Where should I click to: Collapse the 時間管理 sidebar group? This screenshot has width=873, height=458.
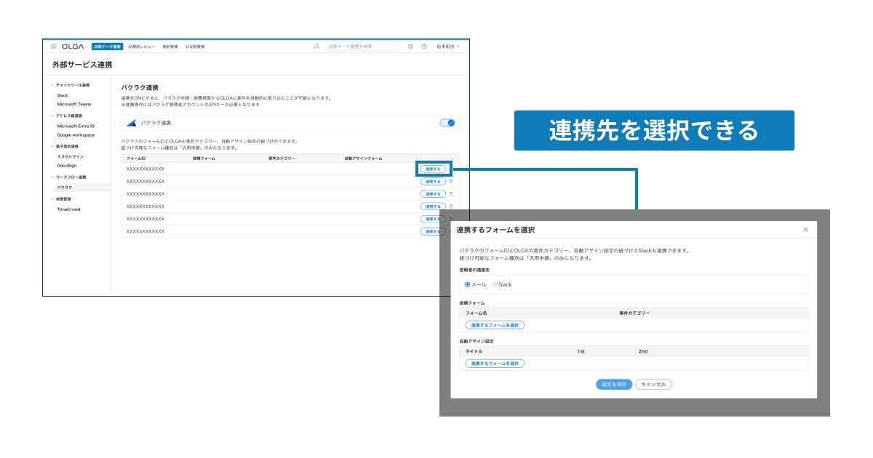tap(52, 198)
